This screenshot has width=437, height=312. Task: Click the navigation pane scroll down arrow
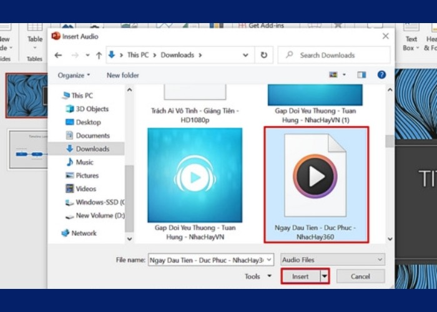tap(129, 239)
